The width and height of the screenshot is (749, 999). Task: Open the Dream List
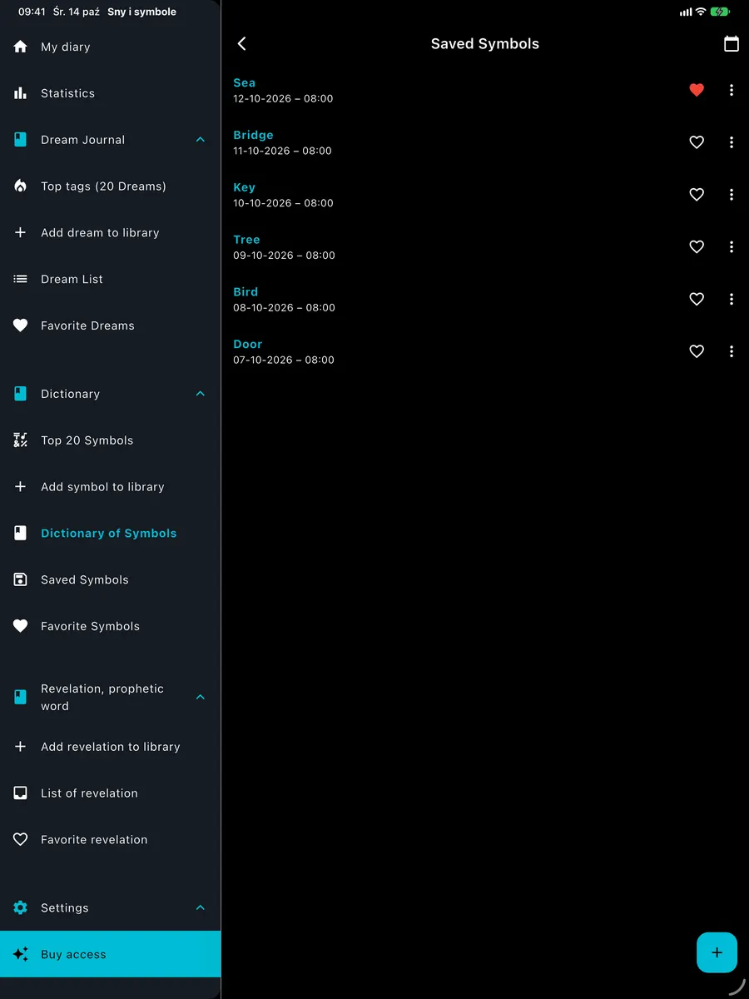click(x=110, y=279)
